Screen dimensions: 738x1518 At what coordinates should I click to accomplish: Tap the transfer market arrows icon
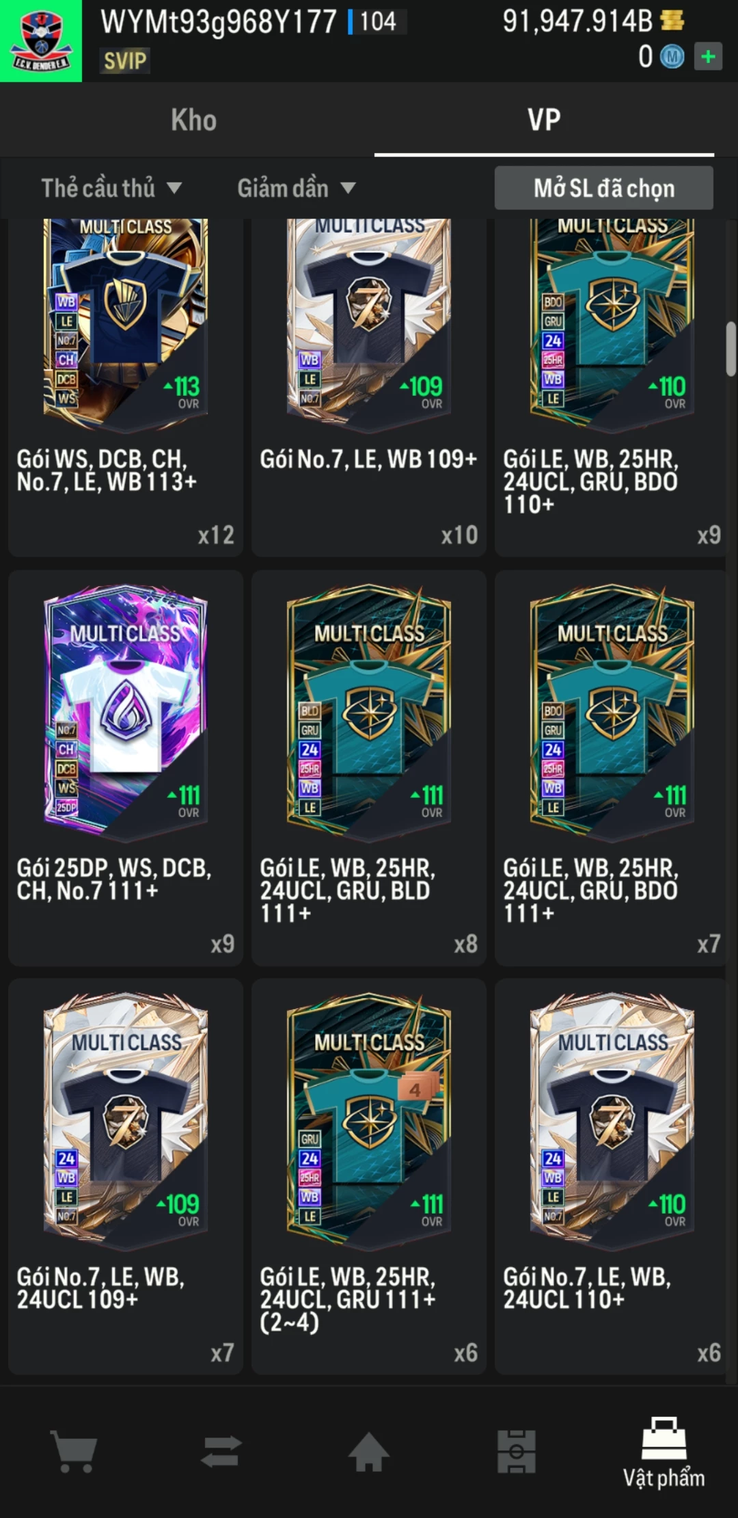point(221,1452)
